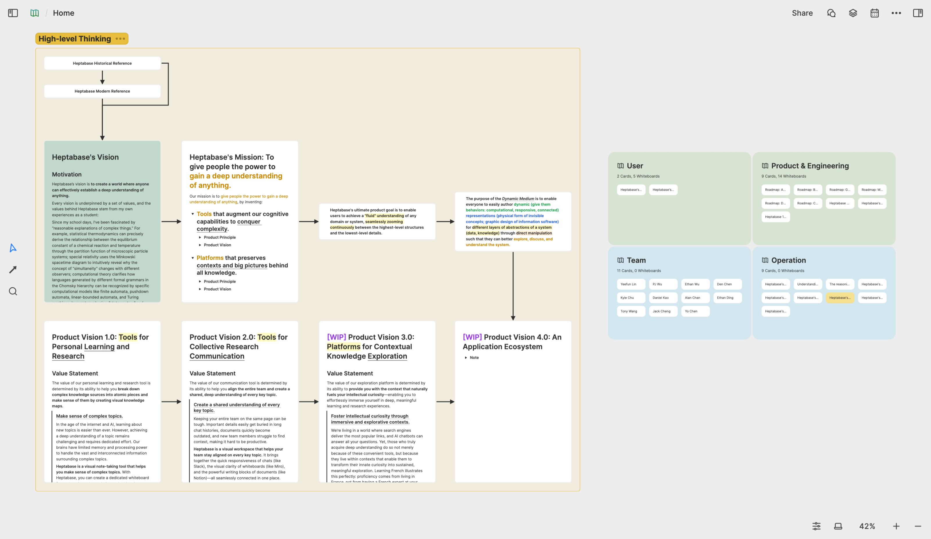This screenshot has height=539, width=931.
Task: Open the display settings sliders icon
Action: pos(817,526)
